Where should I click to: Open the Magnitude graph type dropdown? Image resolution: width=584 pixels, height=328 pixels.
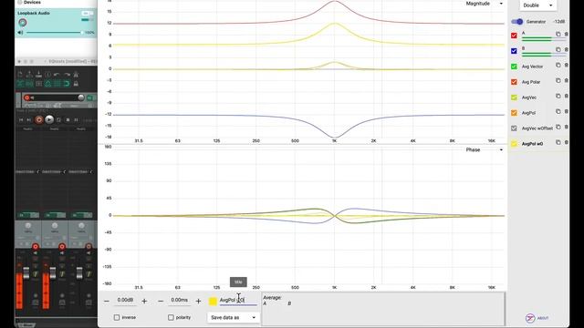484,4
